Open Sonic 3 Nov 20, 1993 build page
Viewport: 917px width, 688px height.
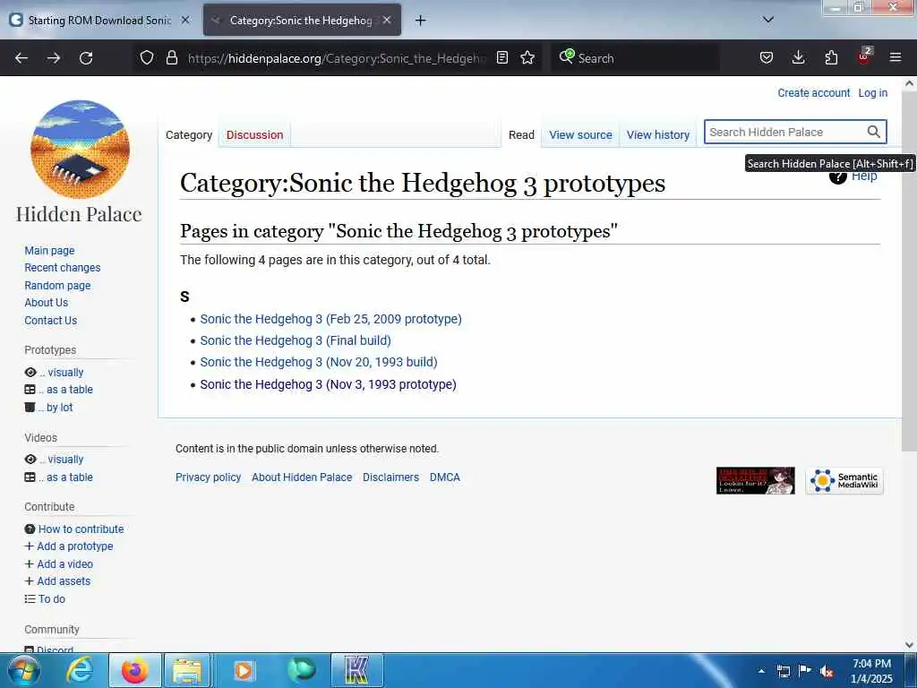(x=319, y=362)
